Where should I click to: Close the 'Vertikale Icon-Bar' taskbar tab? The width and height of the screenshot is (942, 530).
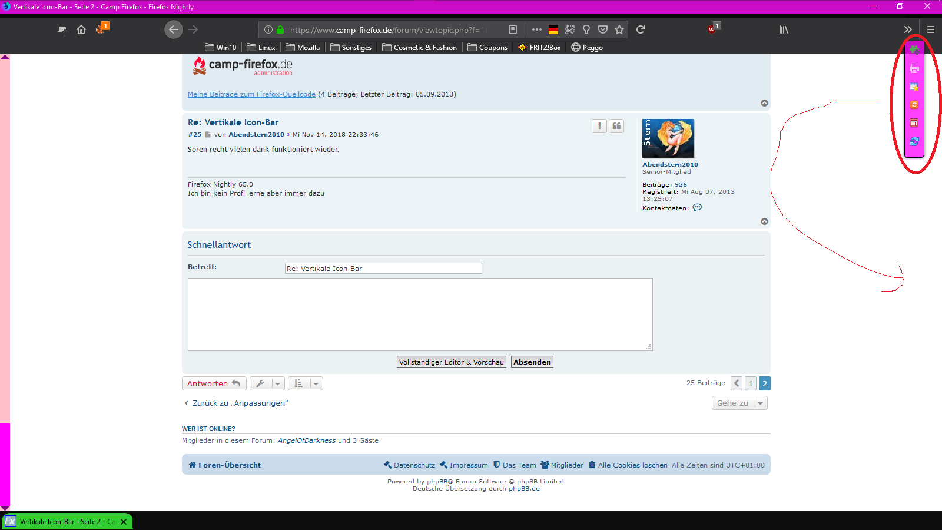(124, 522)
